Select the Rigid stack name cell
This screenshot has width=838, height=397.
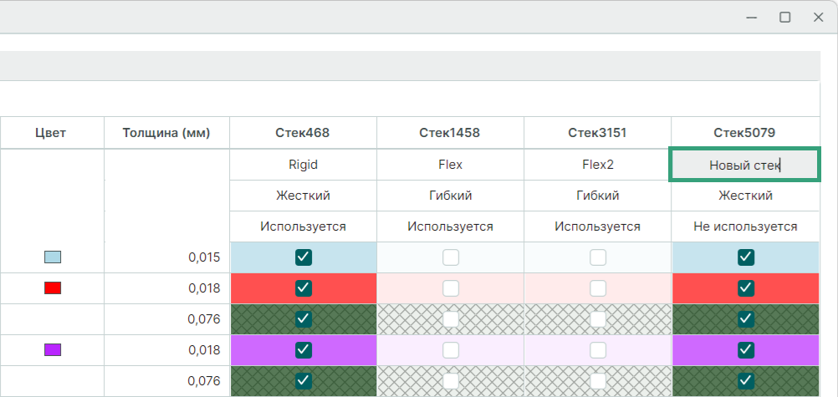tap(304, 165)
